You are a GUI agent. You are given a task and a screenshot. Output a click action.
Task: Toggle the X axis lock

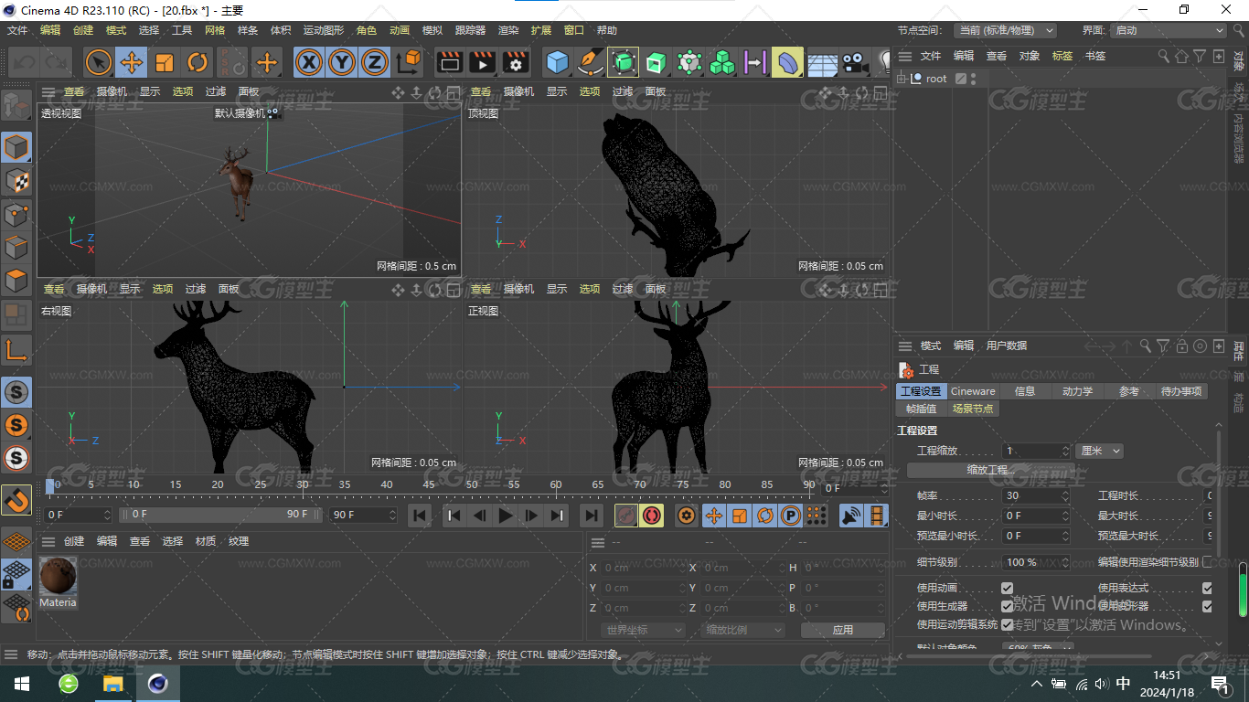click(x=309, y=62)
